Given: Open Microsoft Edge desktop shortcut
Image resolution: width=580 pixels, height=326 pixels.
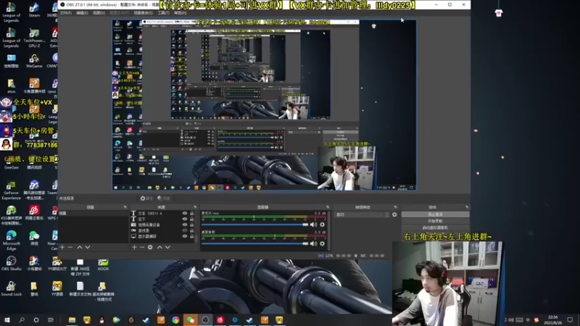Looking at the screenshot, I should click(11, 241).
